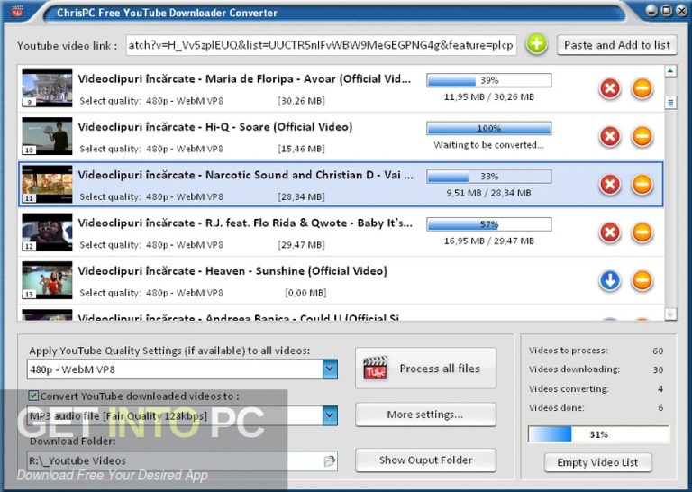692x492 pixels.
Task: Click thumbnail number 11 Narcotic Sound
Action: point(47,184)
